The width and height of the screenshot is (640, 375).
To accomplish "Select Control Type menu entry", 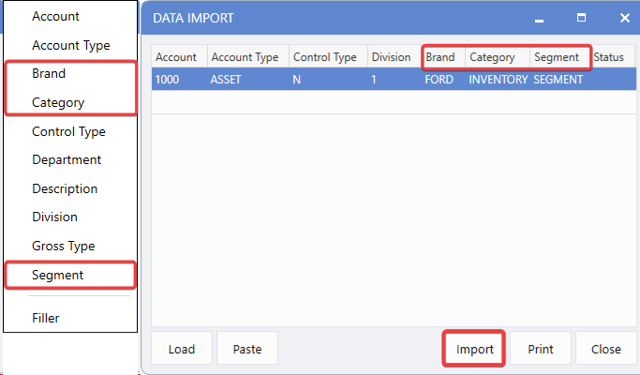I will click(x=68, y=131).
